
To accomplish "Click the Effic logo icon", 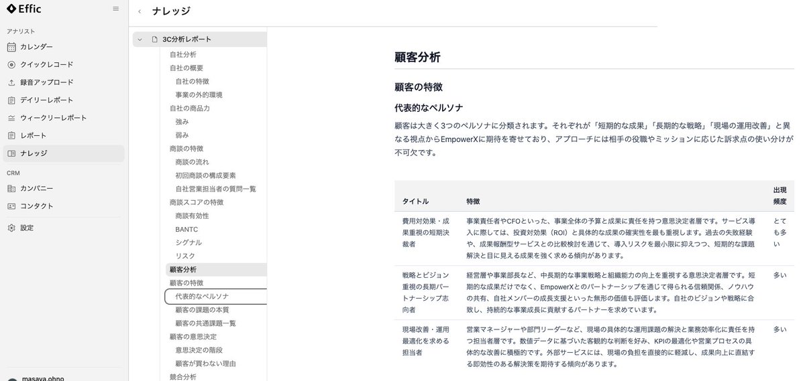I will [11, 9].
